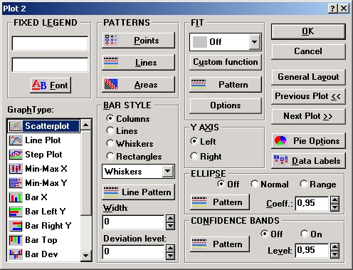Open Lines pattern settings
353x270 pixels.
[x=139, y=63]
